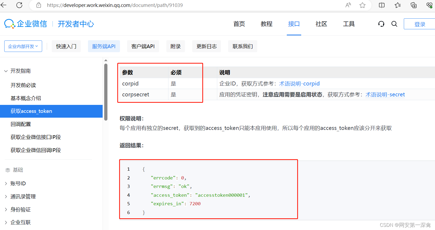Open the 联系我们 tab

click(x=243, y=46)
